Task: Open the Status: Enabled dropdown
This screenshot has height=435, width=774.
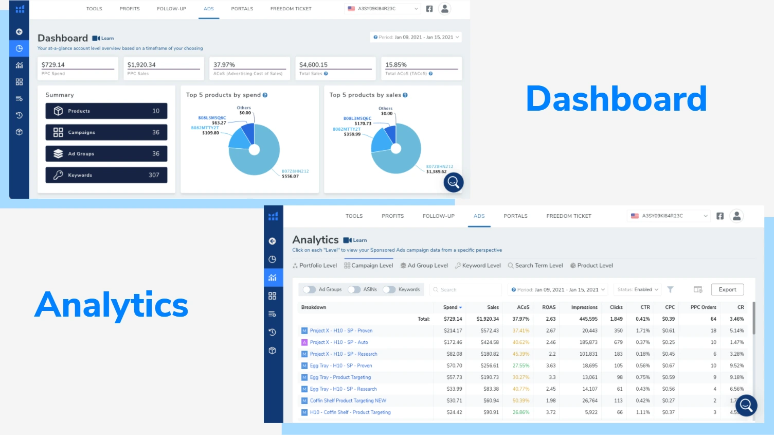Action: (x=638, y=290)
